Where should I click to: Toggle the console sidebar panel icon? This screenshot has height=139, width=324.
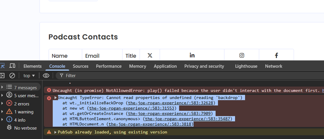click(2, 76)
